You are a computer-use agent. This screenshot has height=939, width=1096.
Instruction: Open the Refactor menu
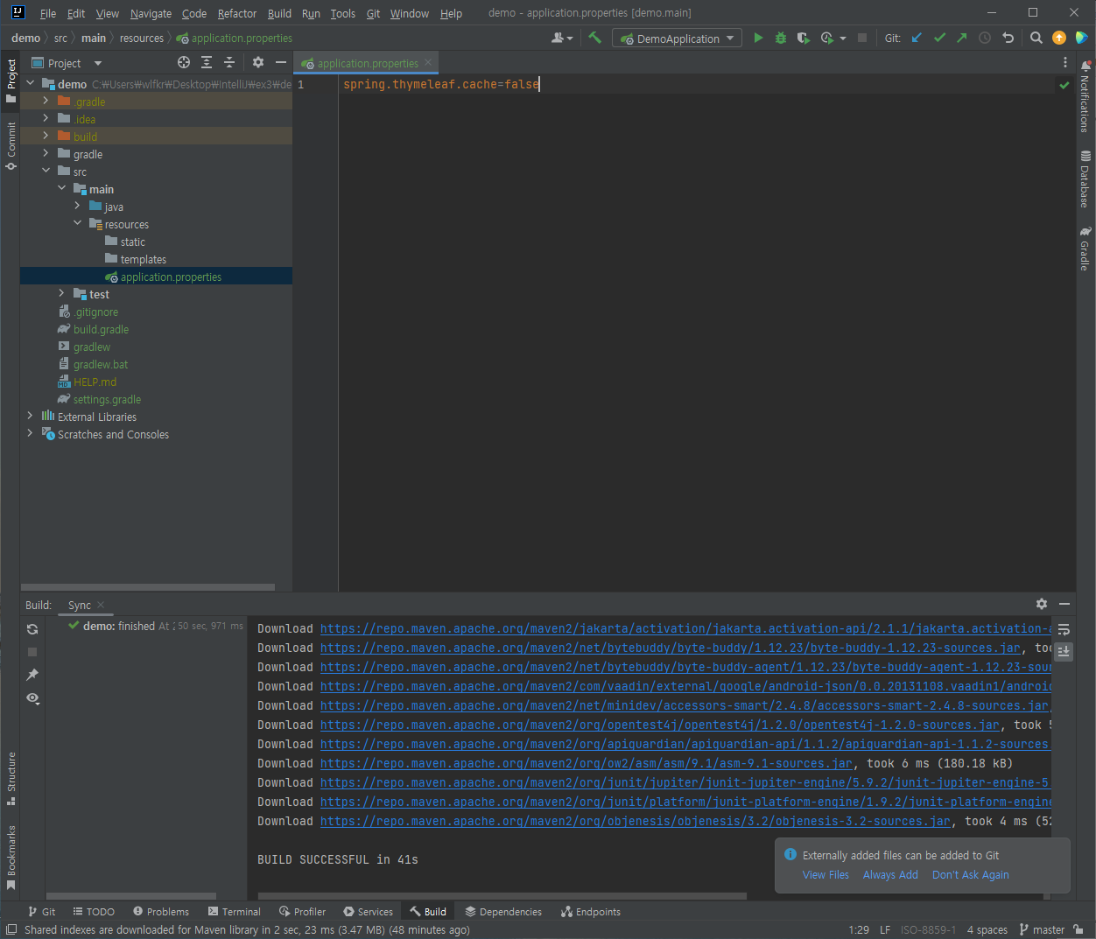tap(237, 13)
